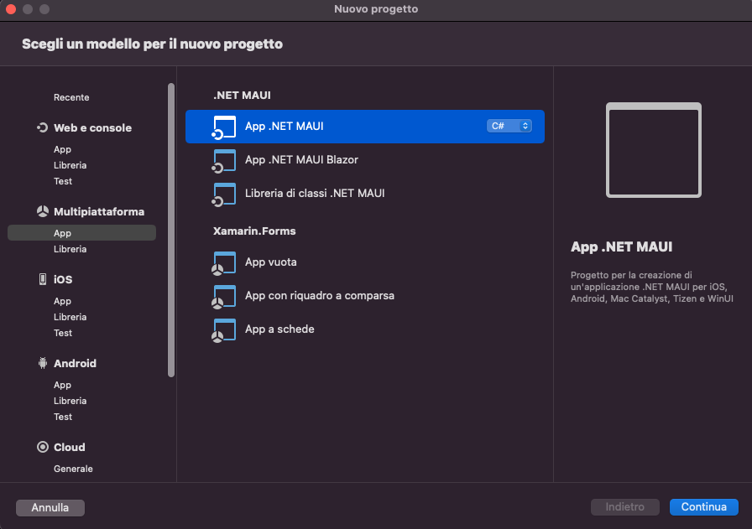Choose the App a schede template
This screenshot has width=752, height=529.
pyautogui.click(x=365, y=329)
